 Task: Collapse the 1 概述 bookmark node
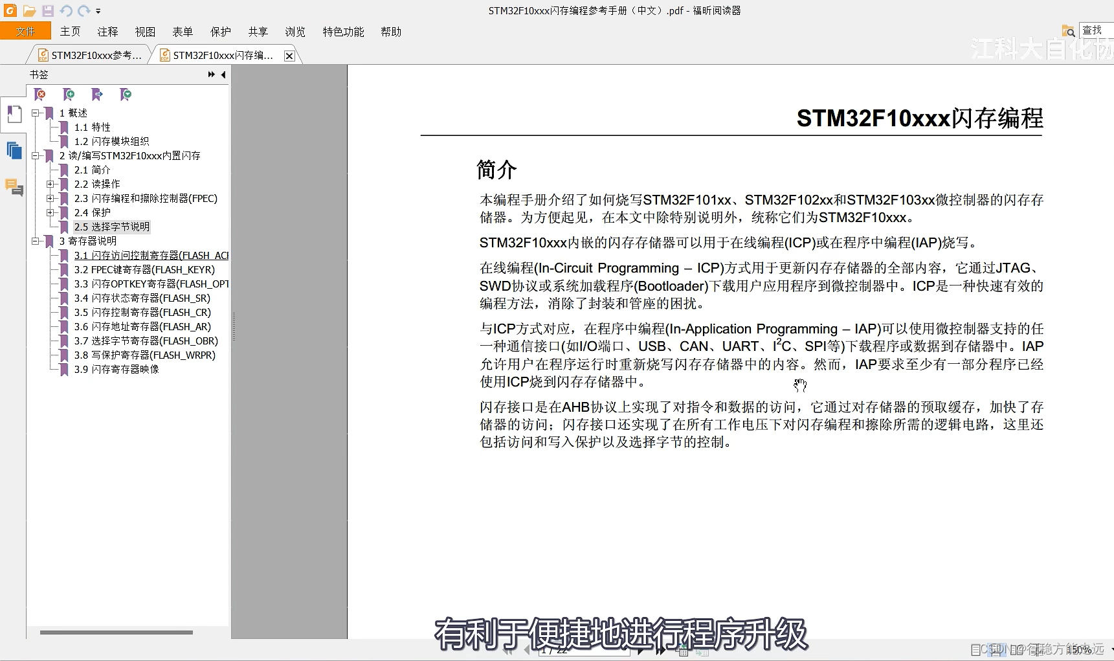[x=35, y=113]
